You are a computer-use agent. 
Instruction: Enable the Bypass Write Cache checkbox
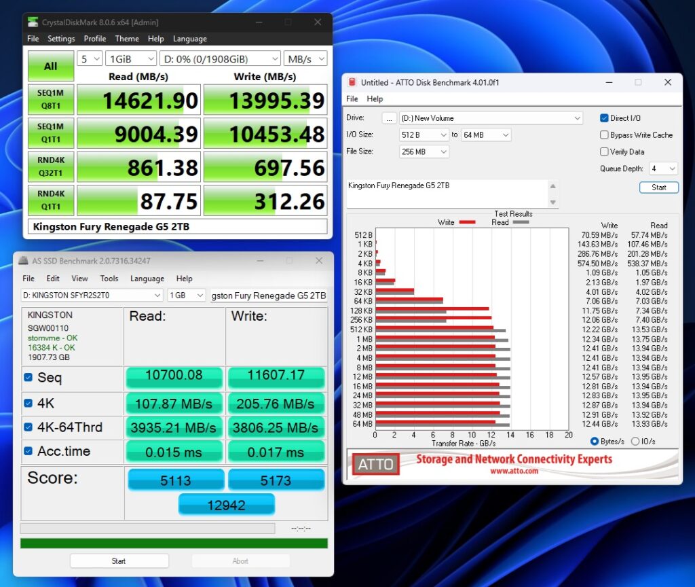click(603, 135)
